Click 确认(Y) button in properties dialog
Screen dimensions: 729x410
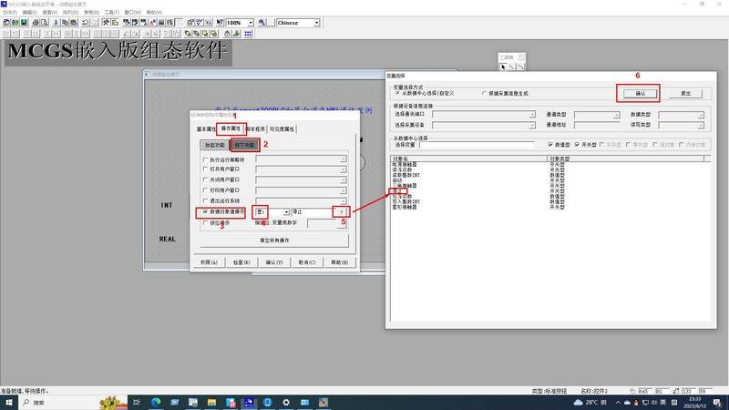[x=274, y=262]
